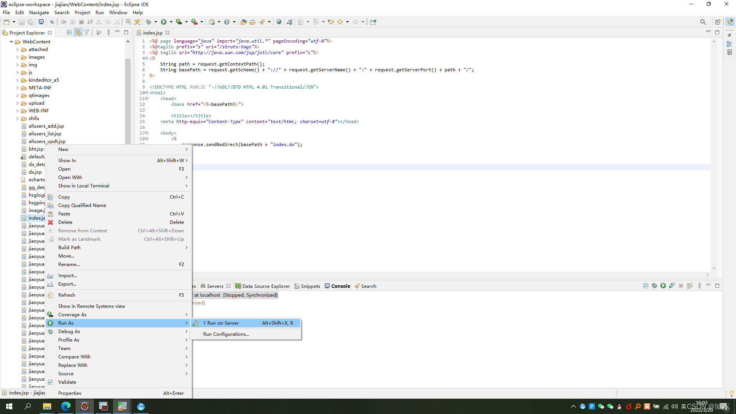The width and height of the screenshot is (736, 414).
Task: Click the Filter funnel icon in Project Explorer
Action: 87,33
